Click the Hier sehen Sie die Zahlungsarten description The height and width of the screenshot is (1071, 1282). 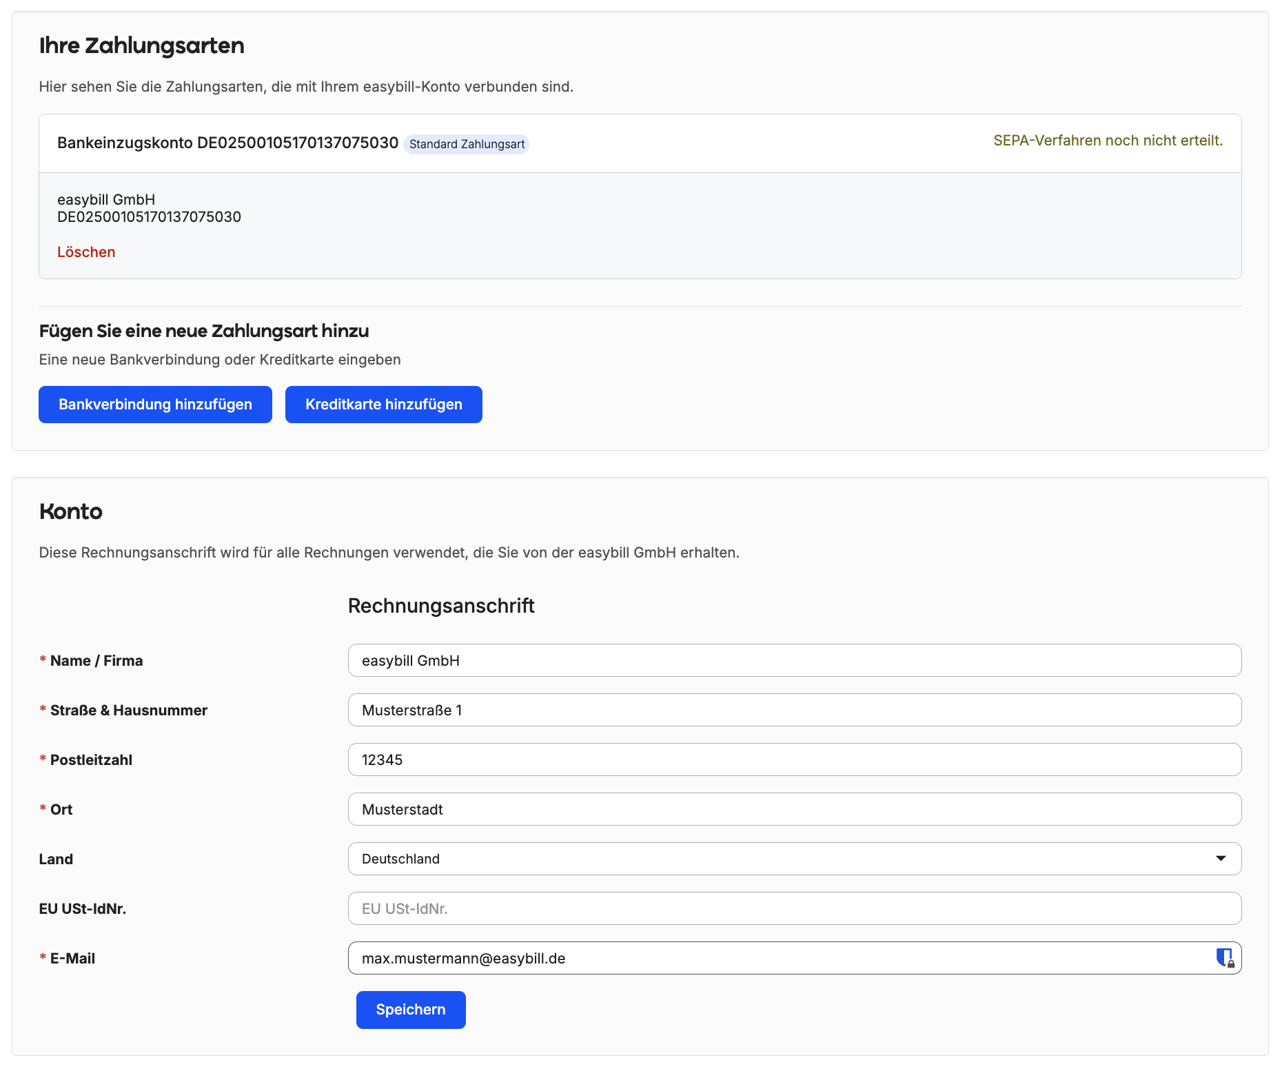pos(306,87)
